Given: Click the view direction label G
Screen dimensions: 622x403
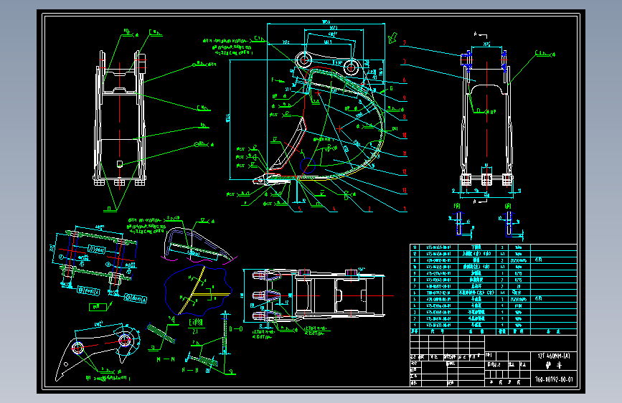Looking at the screenshot, I should [391, 88].
